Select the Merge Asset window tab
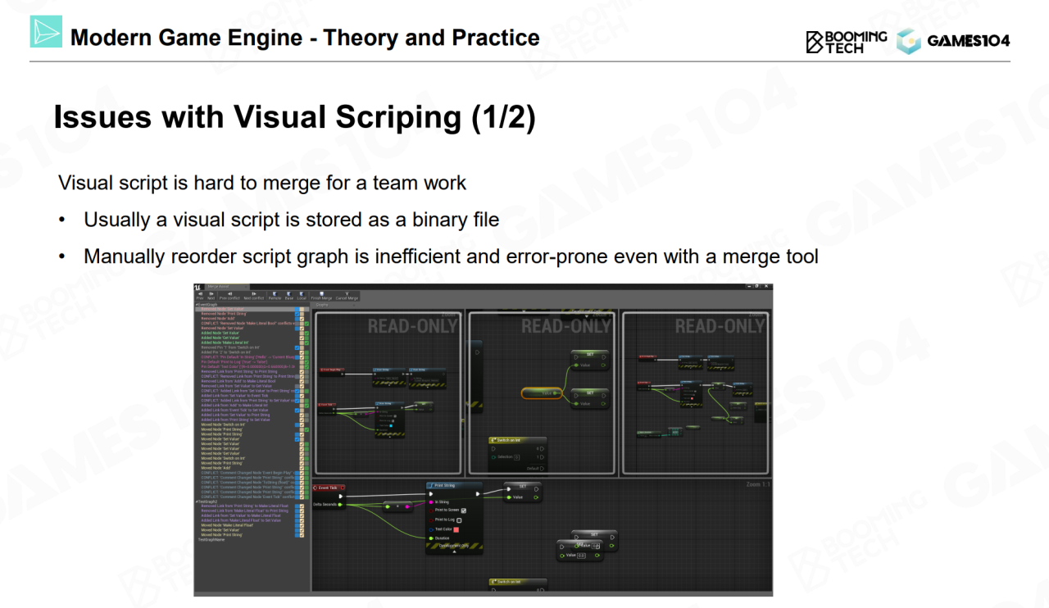The image size is (1049, 608). (217, 287)
